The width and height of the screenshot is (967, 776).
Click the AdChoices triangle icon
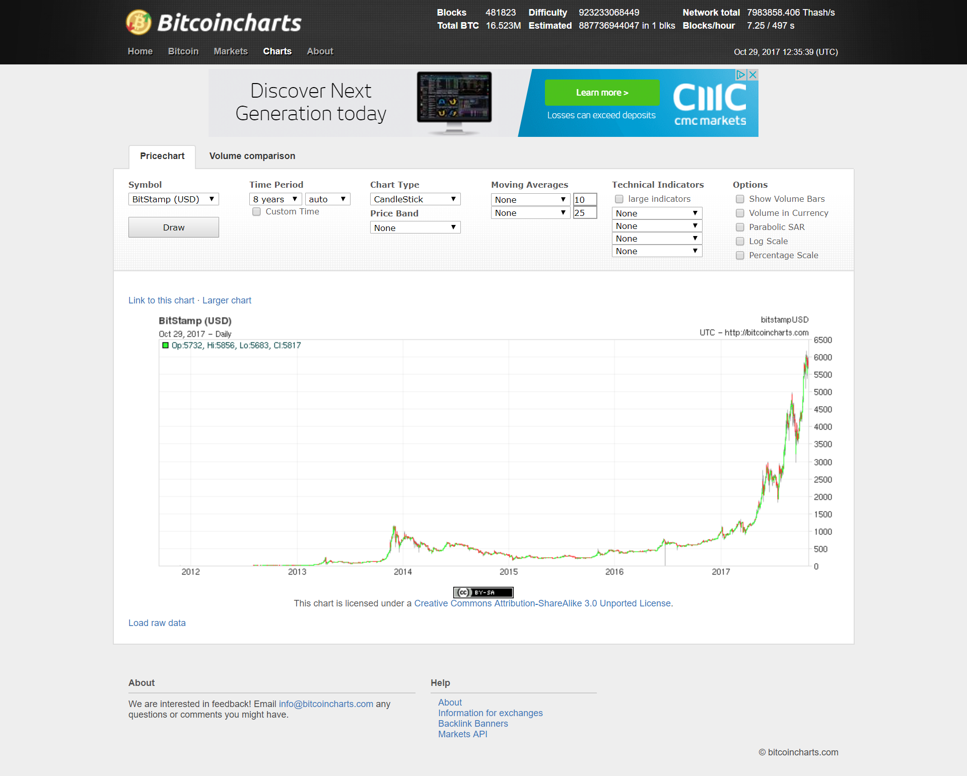click(740, 74)
